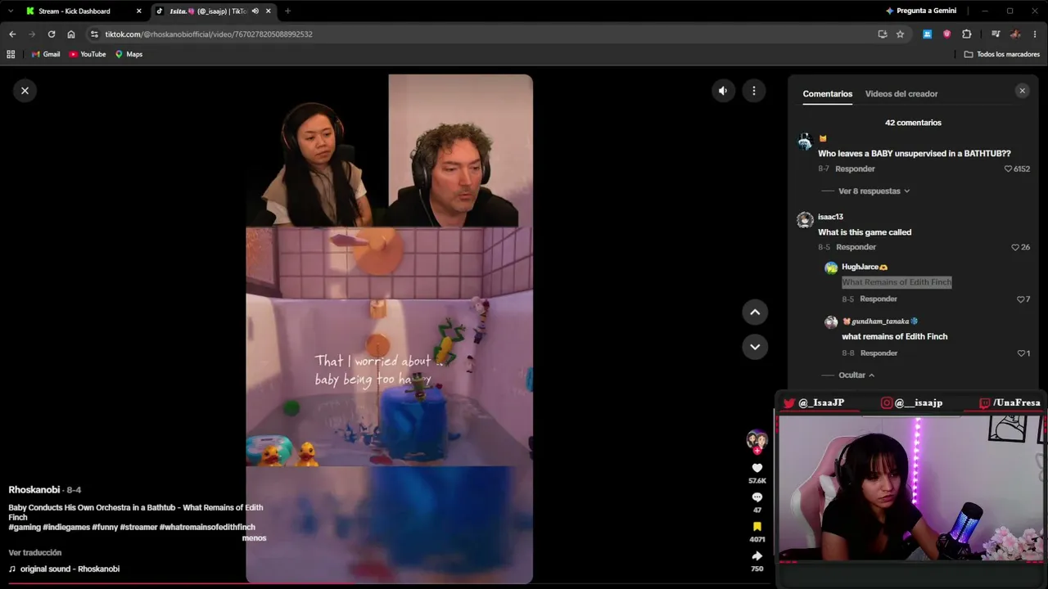
Task: Pause the playing TikTok video
Action: click(389, 329)
